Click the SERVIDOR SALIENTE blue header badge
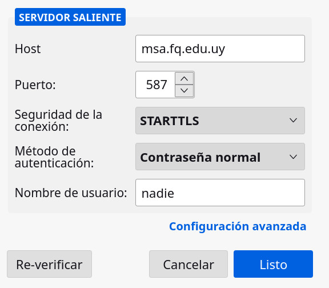The width and height of the screenshot is (329, 288). pyautogui.click(x=70, y=17)
